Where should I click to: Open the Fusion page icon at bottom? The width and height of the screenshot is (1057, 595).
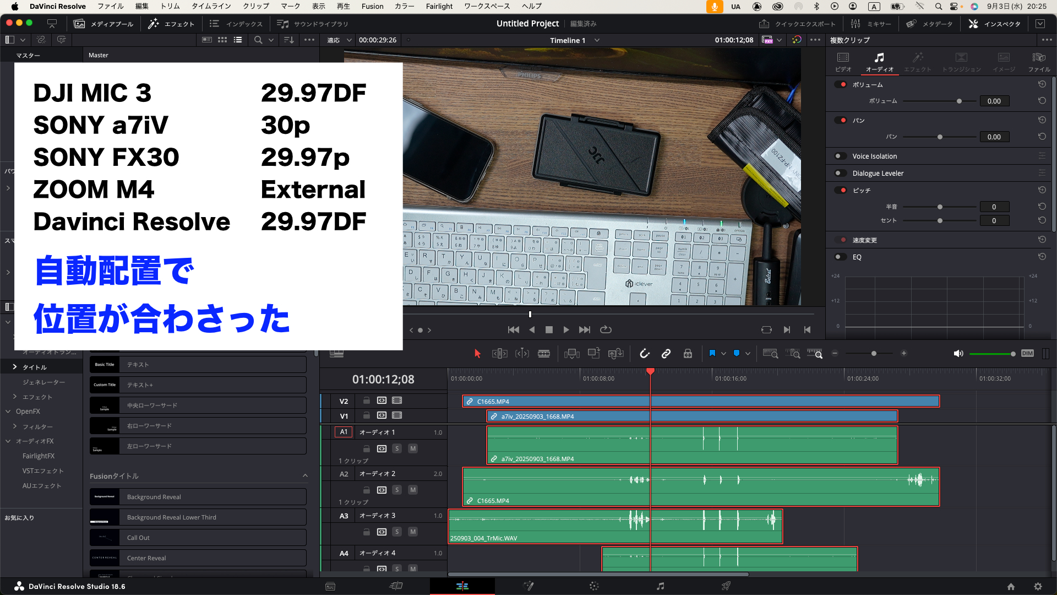(x=528, y=586)
